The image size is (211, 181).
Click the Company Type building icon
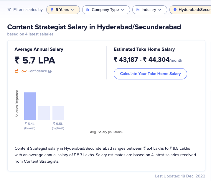pyautogui.click(x=88, y=10)
